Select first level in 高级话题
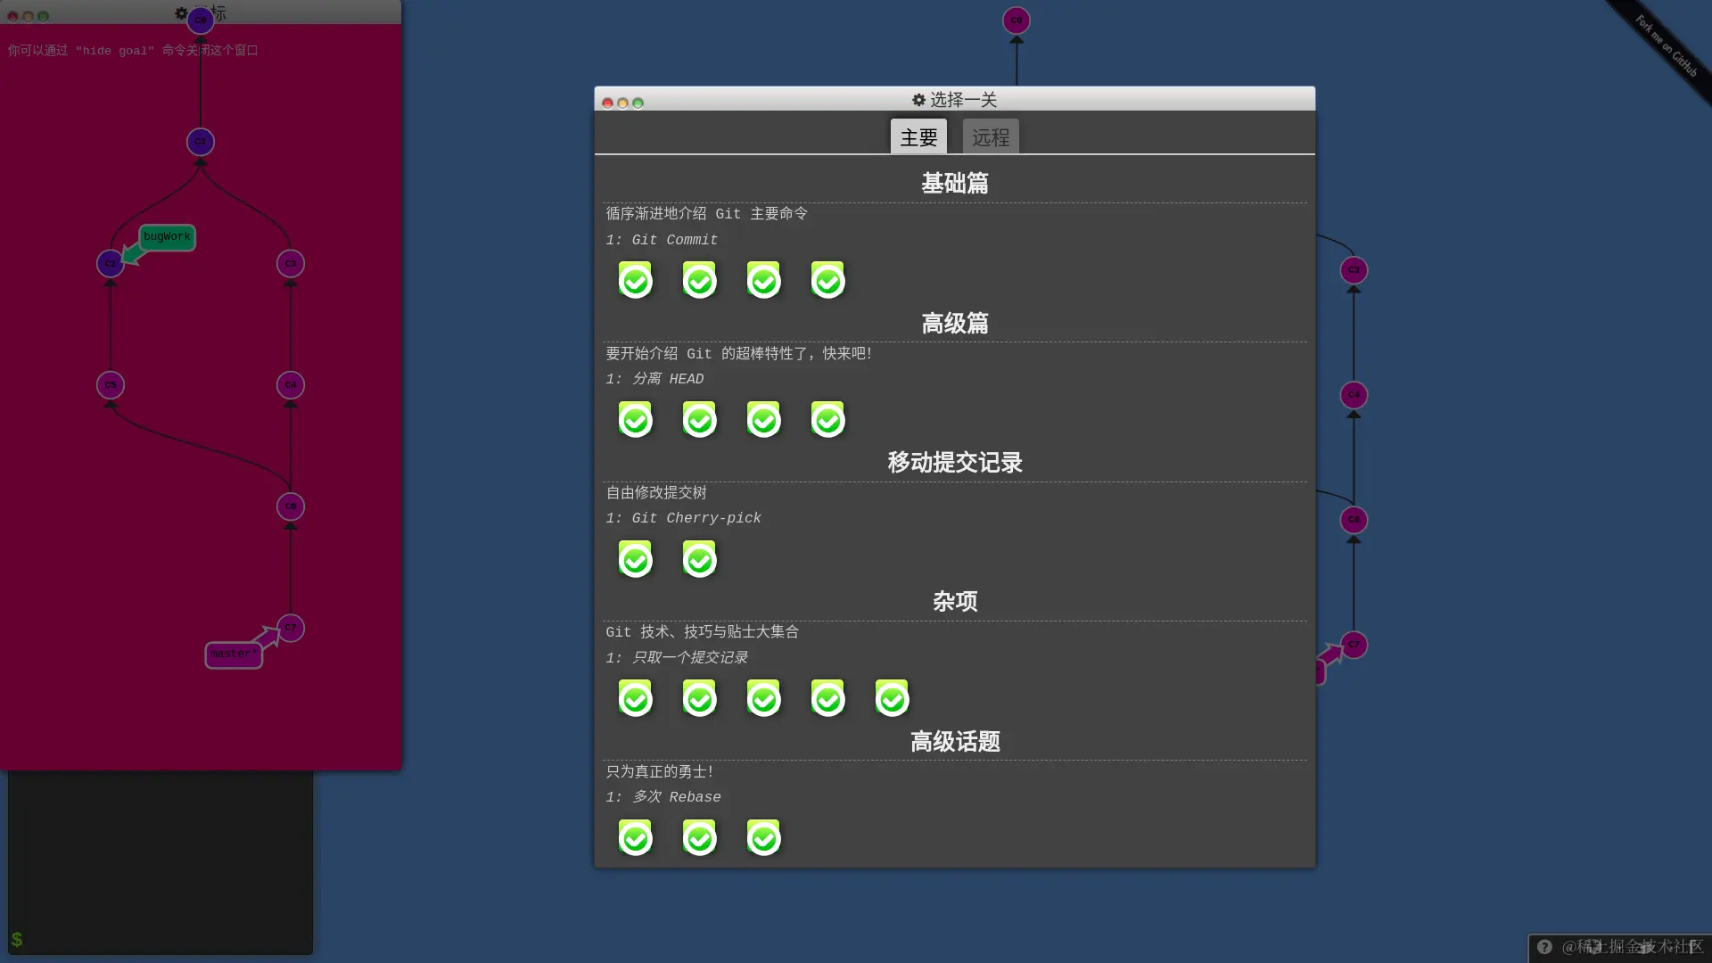Image resolution: width=1712 pixels, height=963 pixels. [635, 838]
